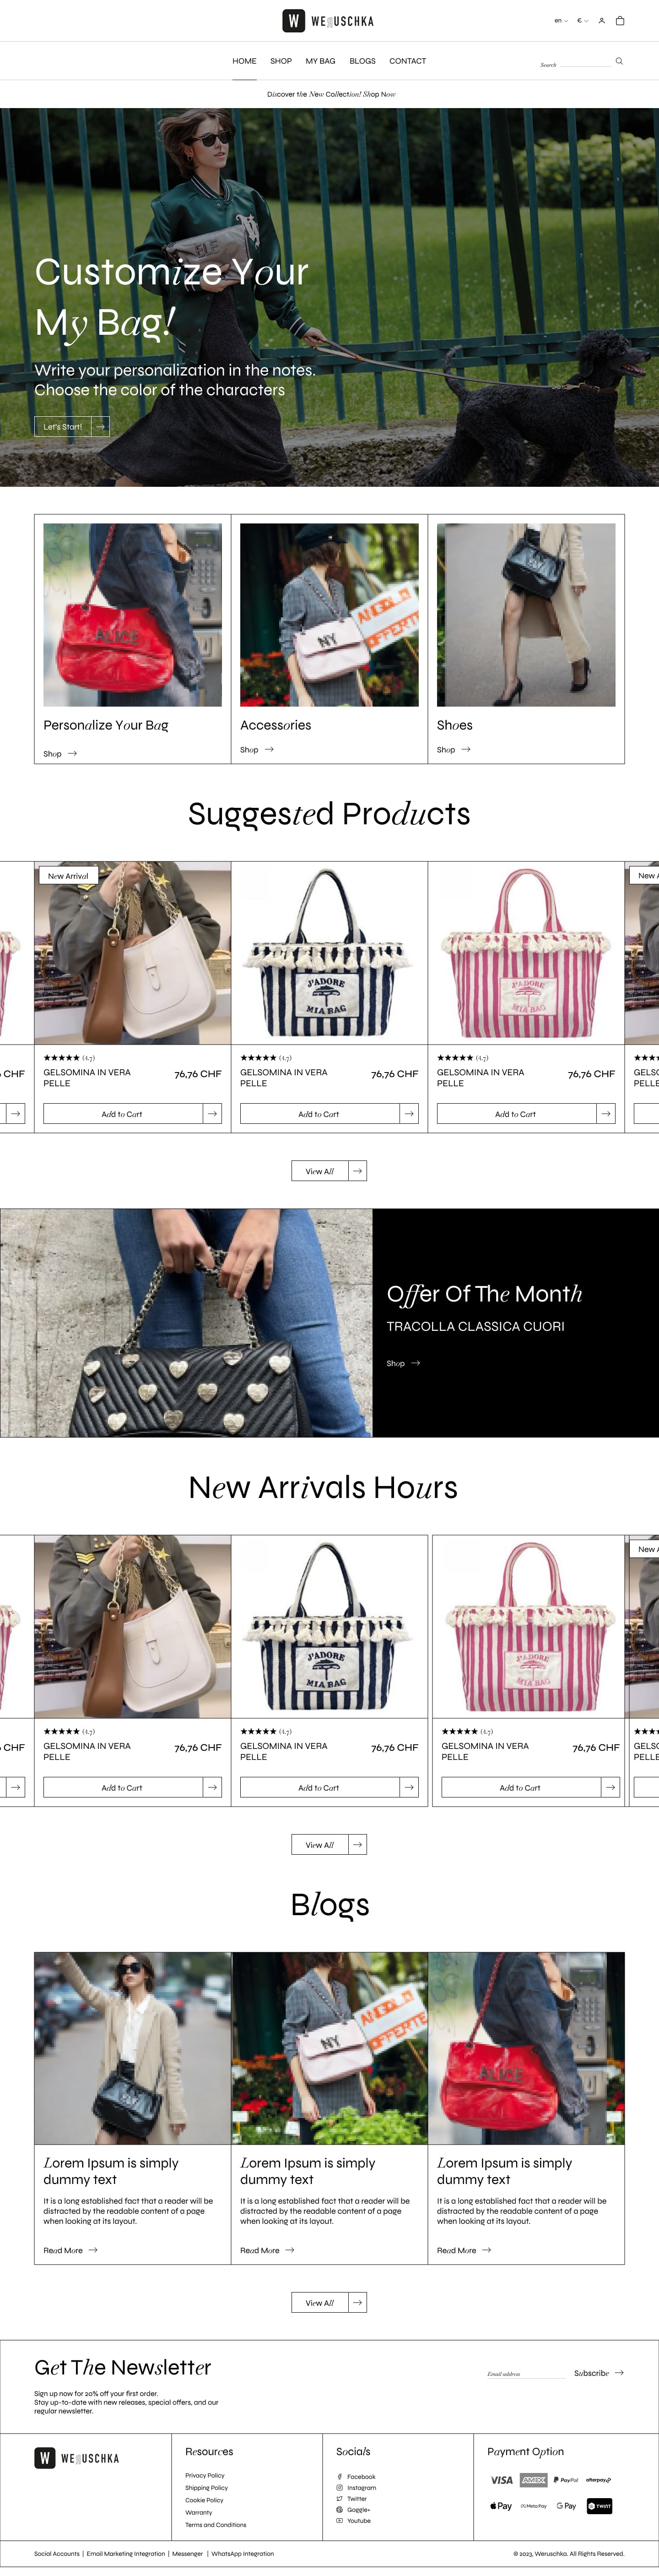The height and width of the screenshot is (2576, 659).
Task: Click arrow beside Let's Start button
Action: (100, 426)
